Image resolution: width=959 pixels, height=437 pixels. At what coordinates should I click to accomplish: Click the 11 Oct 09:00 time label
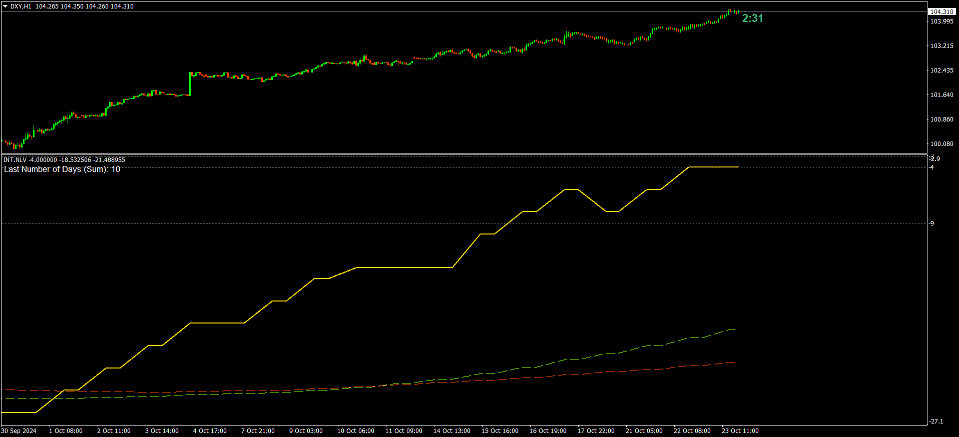click(x=403, y=431)
